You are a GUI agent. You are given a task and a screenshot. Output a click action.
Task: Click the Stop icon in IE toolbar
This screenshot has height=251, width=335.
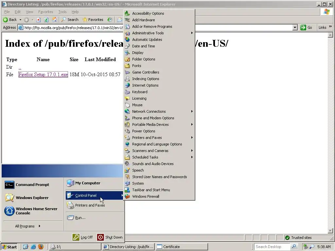tap(39, 20)
